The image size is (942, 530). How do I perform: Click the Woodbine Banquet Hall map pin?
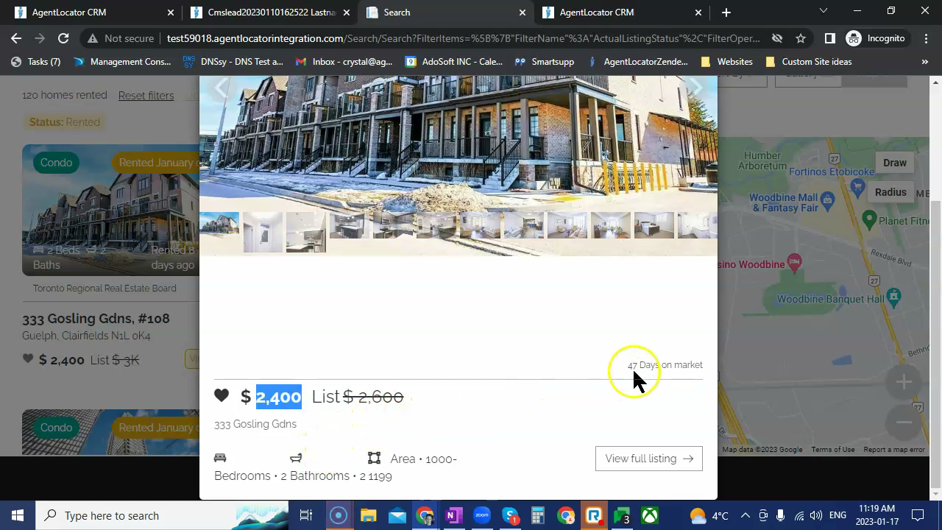click(x=893, y=297)
